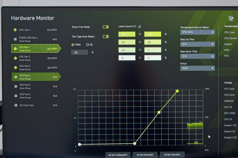Toggle the Fan Type Auto Detect switch
Viewport: 238px width, 158px height.
[106, 36]
